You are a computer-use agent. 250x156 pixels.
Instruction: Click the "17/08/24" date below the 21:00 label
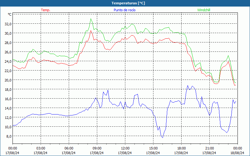tap(209, 153)
